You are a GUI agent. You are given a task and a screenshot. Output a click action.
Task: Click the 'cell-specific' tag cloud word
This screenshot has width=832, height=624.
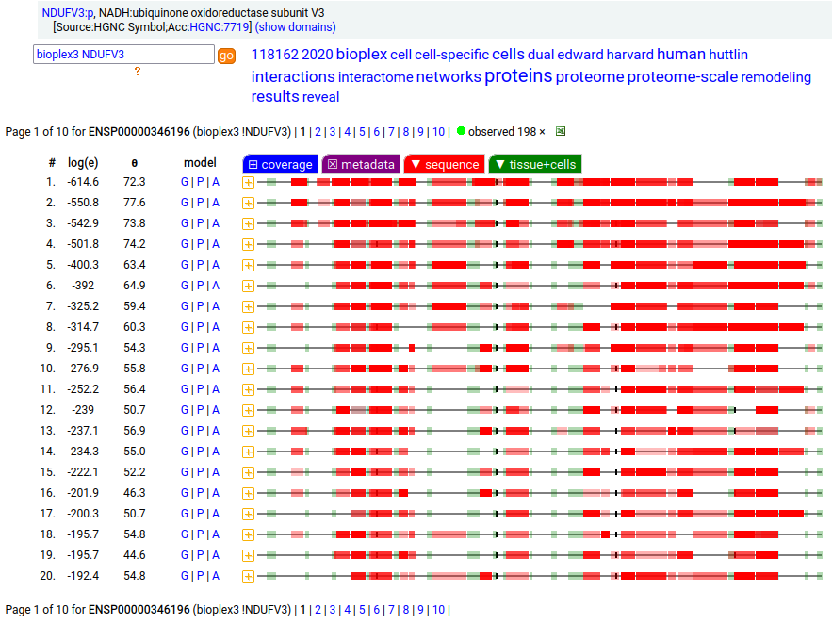pos(451,55)
